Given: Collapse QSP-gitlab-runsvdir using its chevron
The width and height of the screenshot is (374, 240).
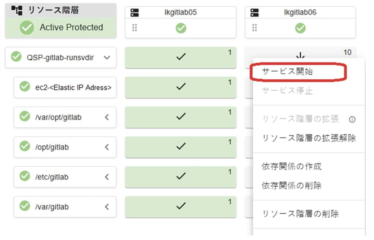Looking at the screenshot, I should [106, 57].
